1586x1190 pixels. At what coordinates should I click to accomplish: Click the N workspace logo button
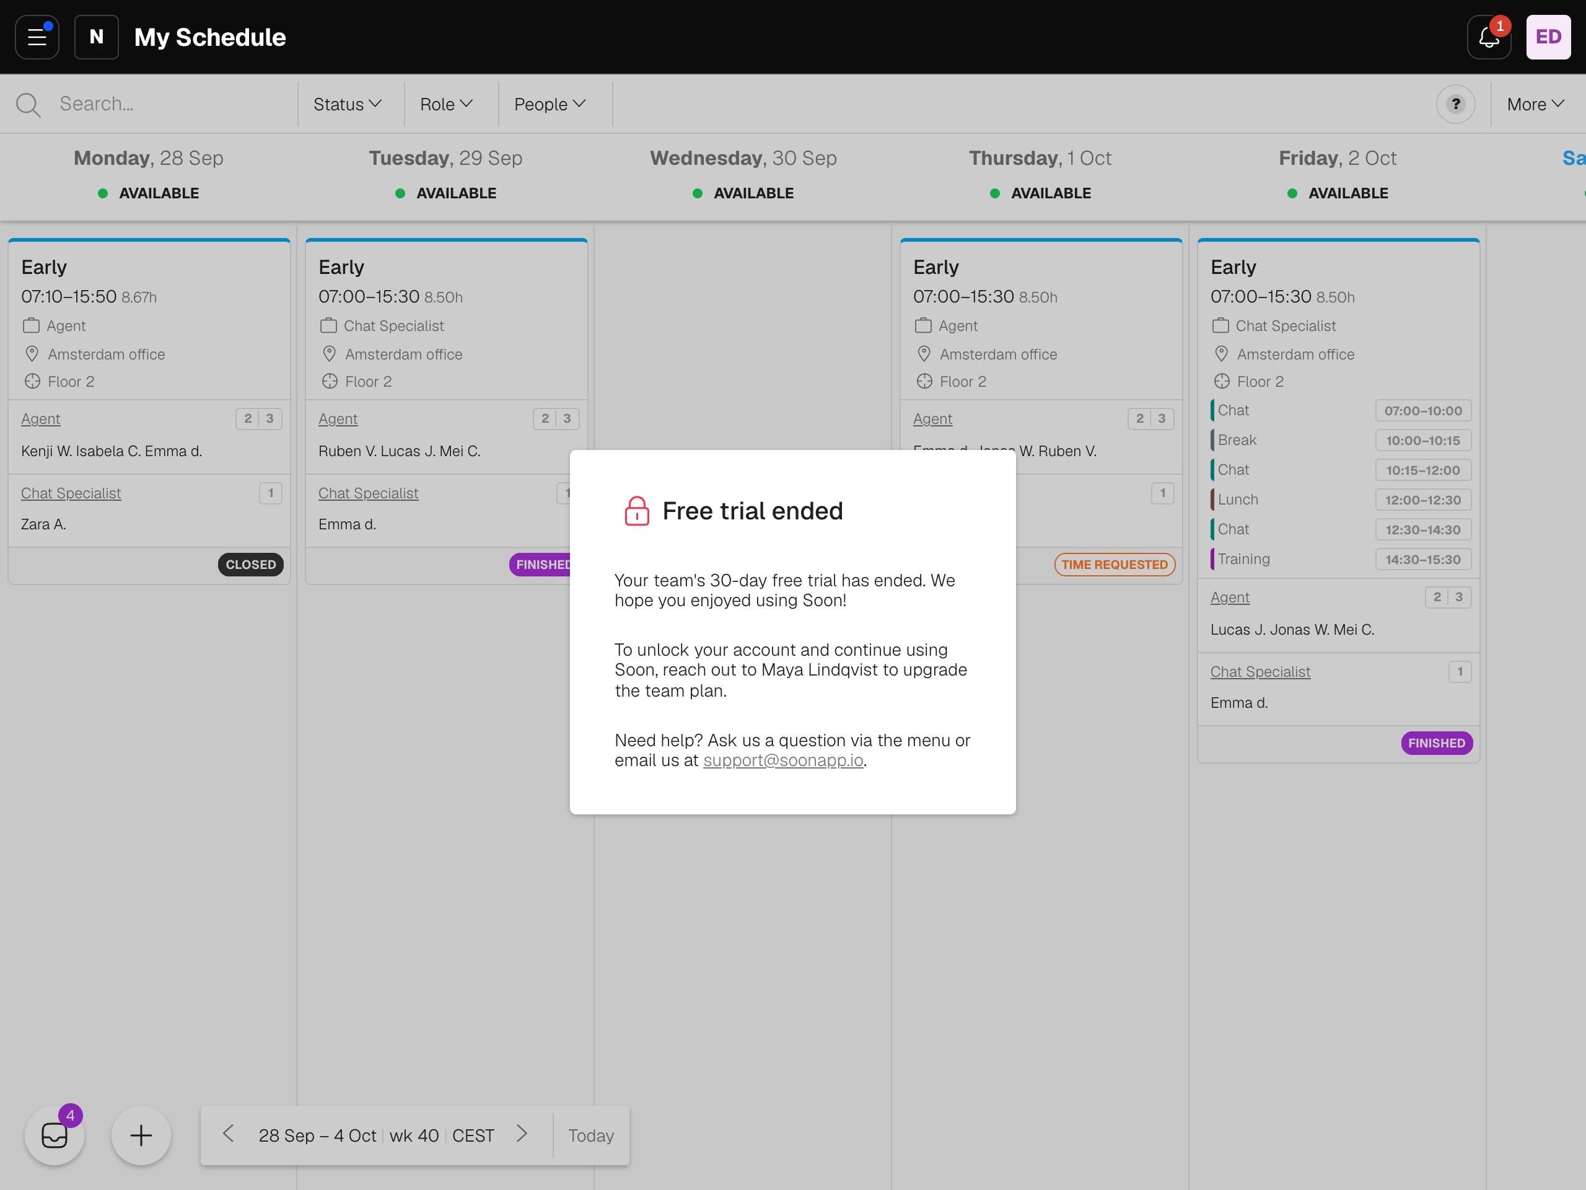tap(97, 37)
